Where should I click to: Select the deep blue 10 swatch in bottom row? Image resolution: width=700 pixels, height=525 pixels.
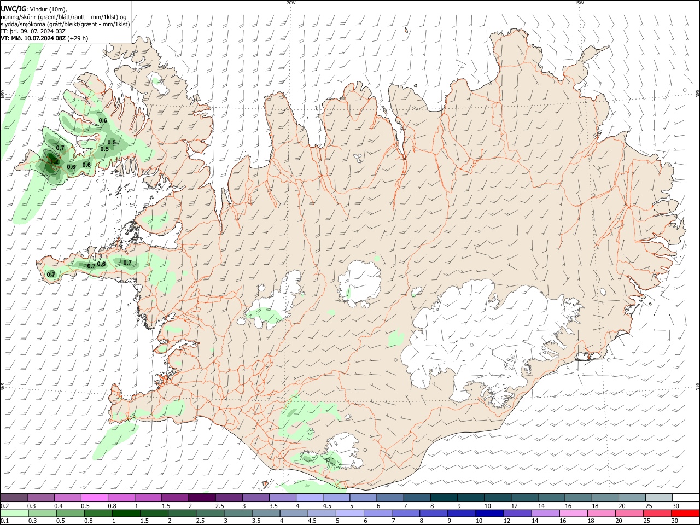click(x=489, y=513)
